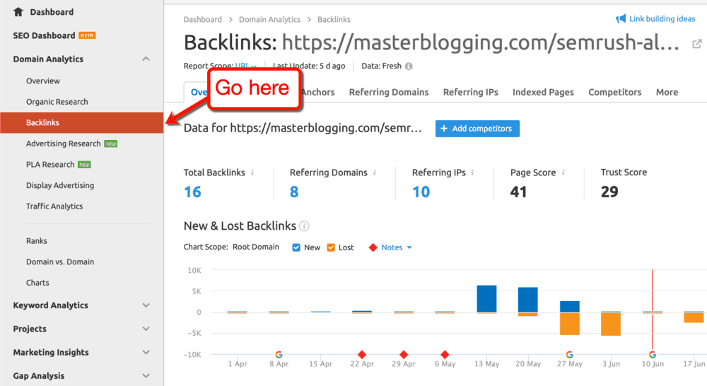Click Domain Analytics in the breadcrumb
The height and width of the screenshot is (386, 707).
[x=269, y=20]
